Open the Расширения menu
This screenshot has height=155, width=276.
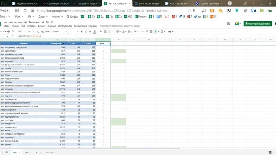[x=80, y=26]
